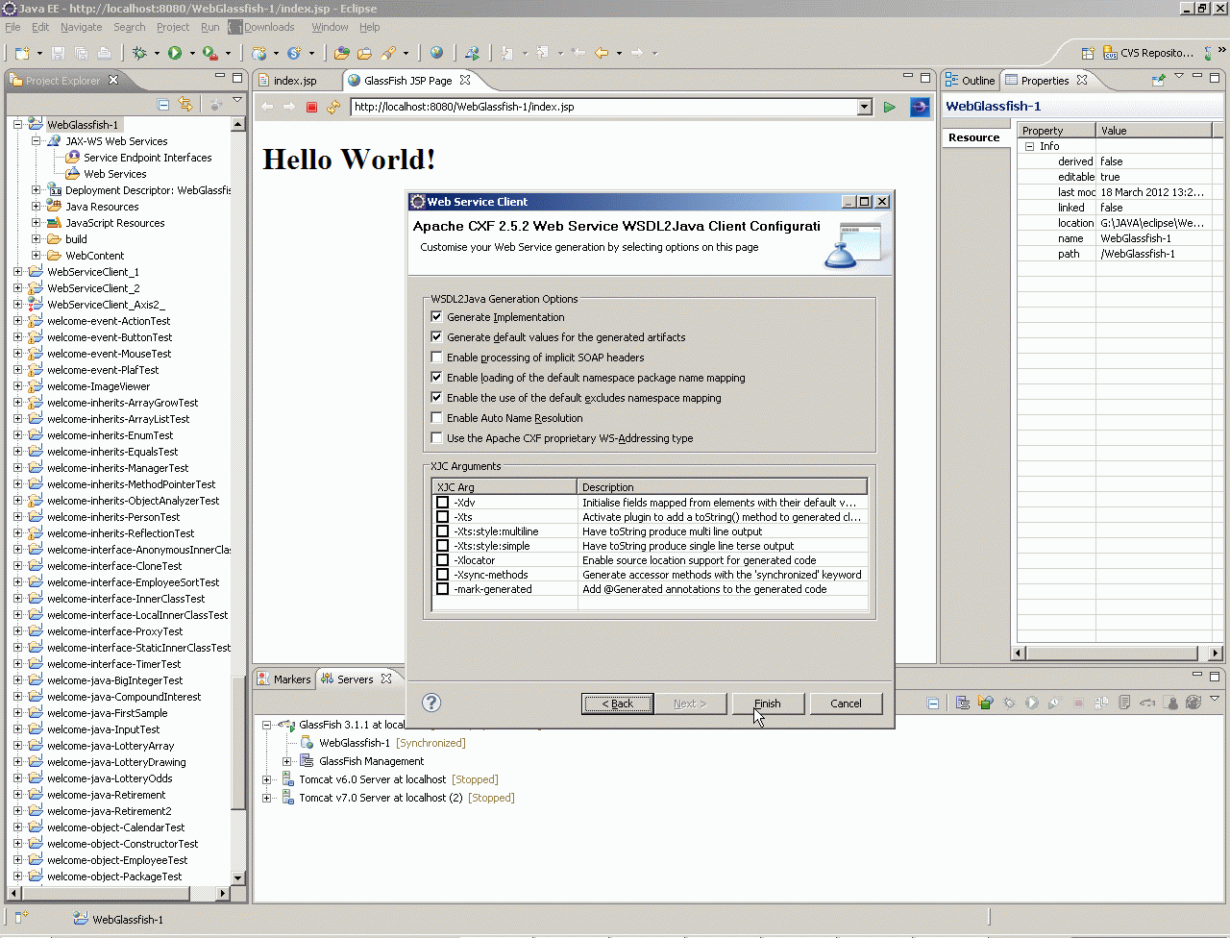
Task: Stop page loading in the GlassFish browser tab
Action: pos(311,107)
